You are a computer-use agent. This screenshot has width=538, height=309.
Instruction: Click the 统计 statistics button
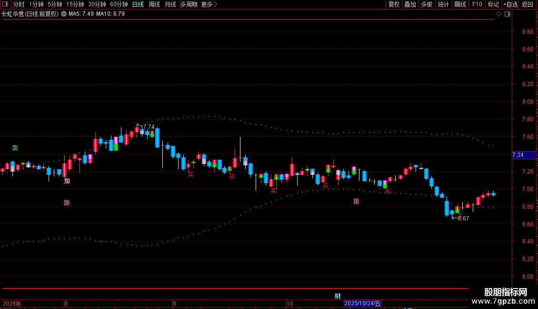click(x=443, y=4)
